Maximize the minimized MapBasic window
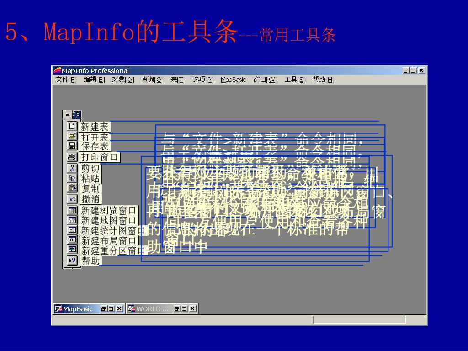This screenshot has width=468, height=351. (111, 308)
